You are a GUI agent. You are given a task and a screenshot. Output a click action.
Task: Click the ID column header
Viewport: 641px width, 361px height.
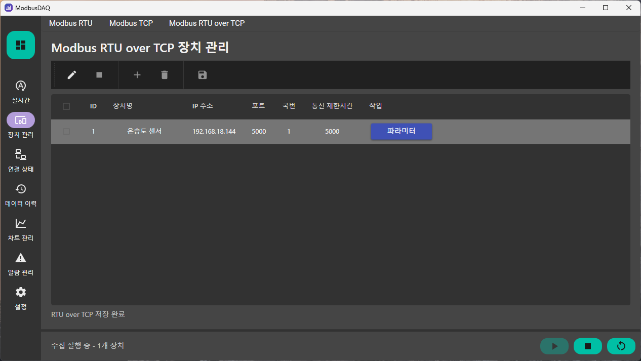click(x=94, y=106)
